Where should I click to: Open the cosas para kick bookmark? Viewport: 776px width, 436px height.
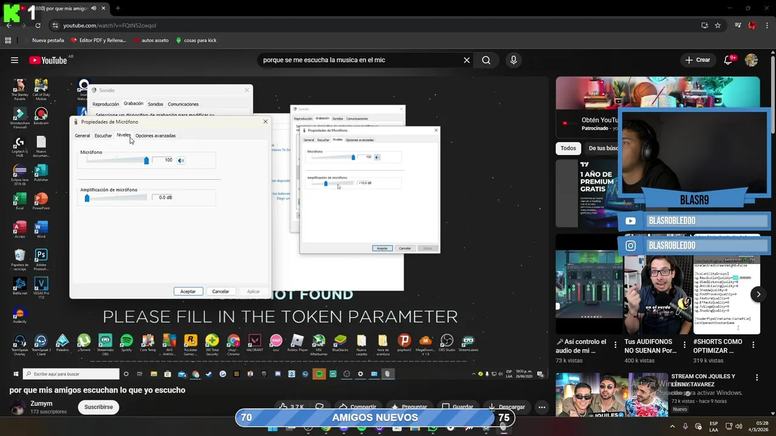coord(196,40)
